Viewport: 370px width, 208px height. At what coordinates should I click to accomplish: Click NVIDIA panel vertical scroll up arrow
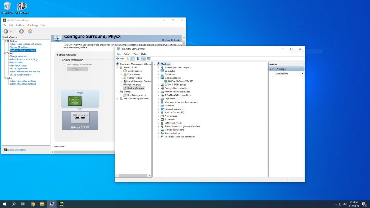pos(184,37)
